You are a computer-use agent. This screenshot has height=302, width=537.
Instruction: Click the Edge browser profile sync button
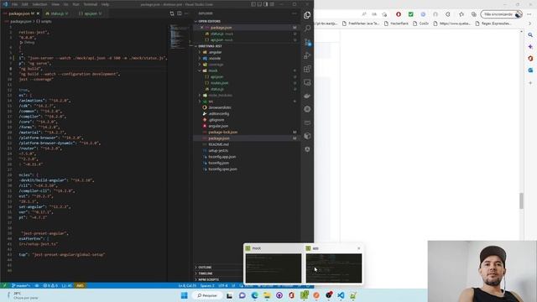click(502, 14)
